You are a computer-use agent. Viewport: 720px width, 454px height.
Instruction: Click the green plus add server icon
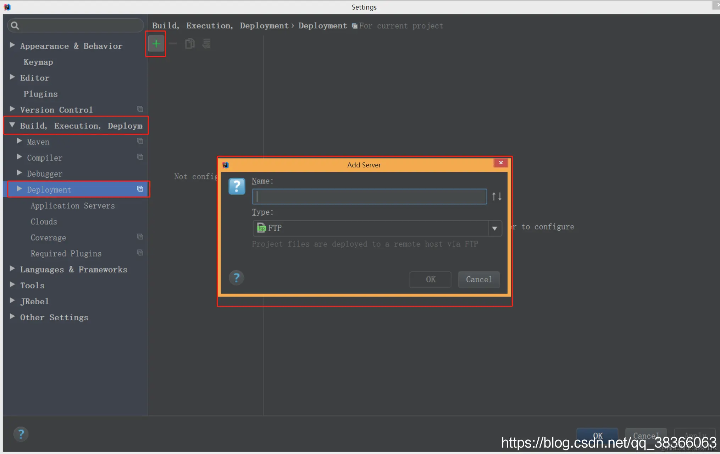coord(156,44)
